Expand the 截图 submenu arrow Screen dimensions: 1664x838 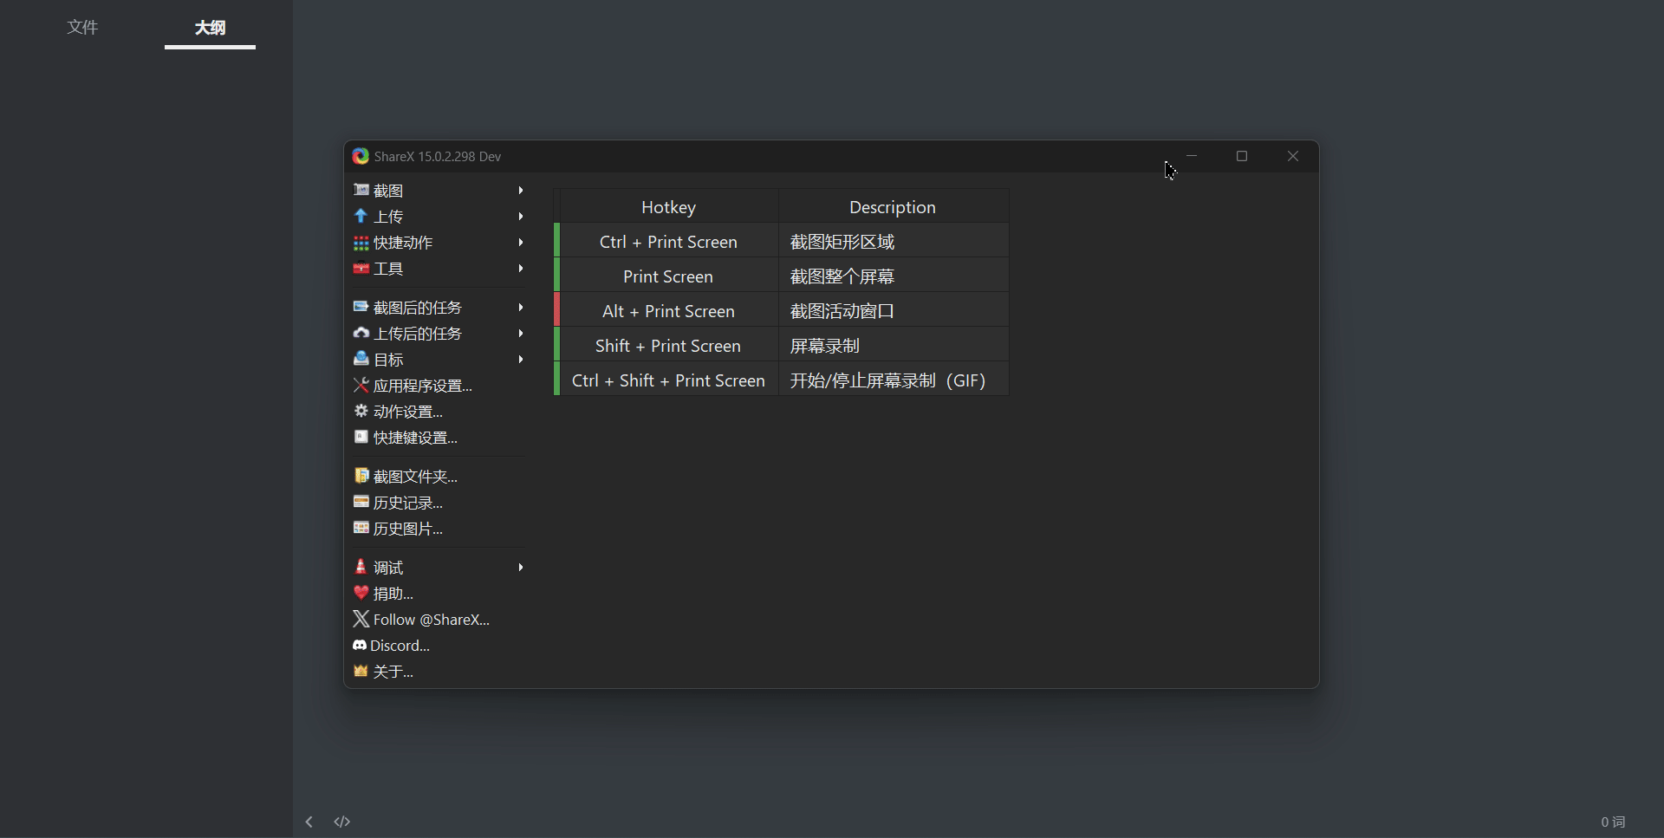[521, 190]
